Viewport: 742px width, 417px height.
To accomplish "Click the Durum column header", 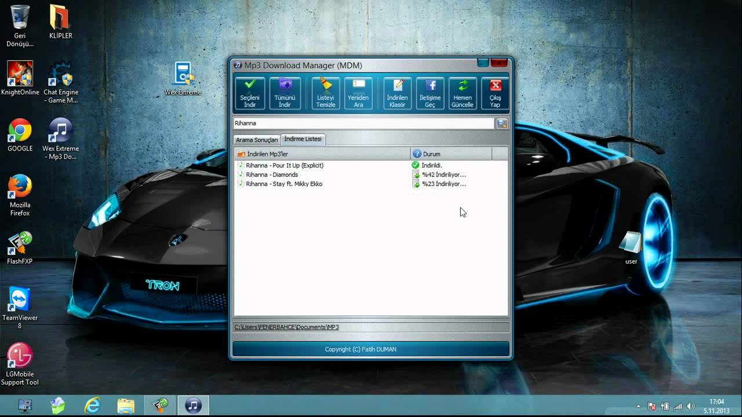I will [451, 154].
